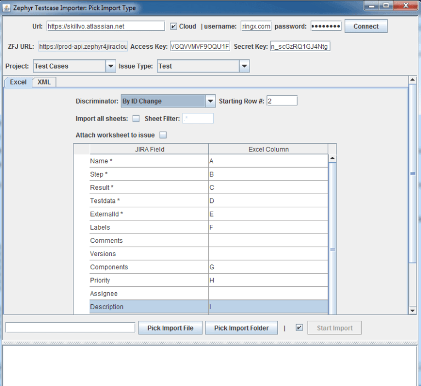Click the panel scroll-up arrow
Screen dimensions: 421x386
pyautogui.click(x=413, y=80)
